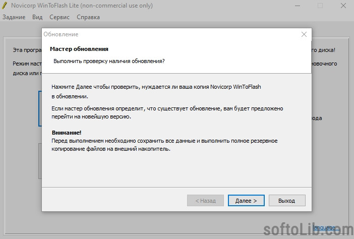
Task: Click the Мастер обновления heading
Action: coord(79,49)
